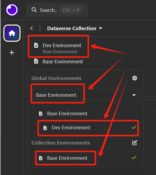This screenshot has height=175, width=156.
Task: Select Base Environment below Dev Environment header
Action: [x=63, y=62]
